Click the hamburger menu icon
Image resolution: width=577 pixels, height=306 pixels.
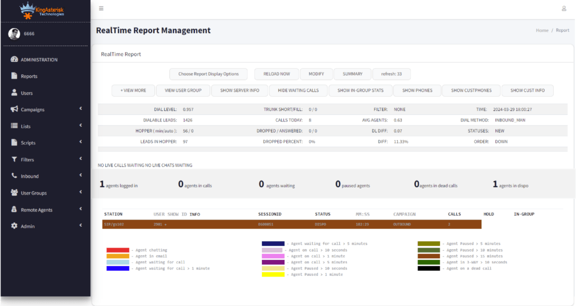[101, 8]
